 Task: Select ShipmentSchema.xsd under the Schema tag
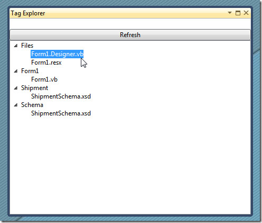(x=61, y=113)
